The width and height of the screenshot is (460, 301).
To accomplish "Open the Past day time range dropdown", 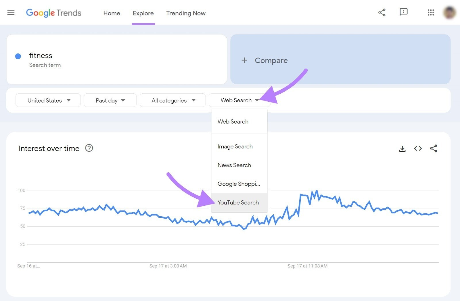I will coord(110,100).
